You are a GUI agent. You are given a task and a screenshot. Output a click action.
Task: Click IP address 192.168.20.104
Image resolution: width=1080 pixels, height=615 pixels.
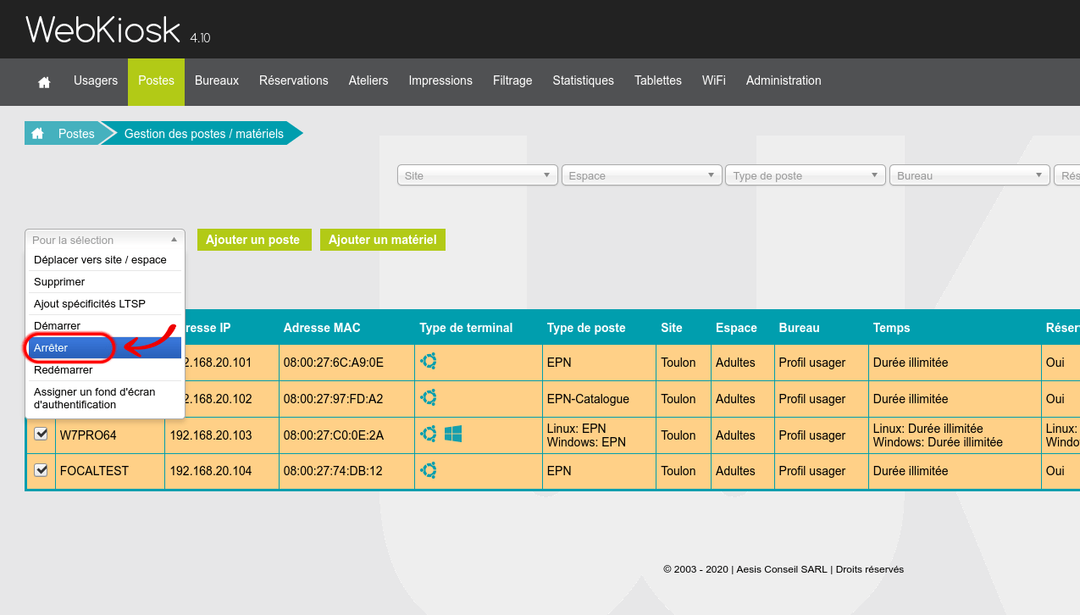point(211,471)
